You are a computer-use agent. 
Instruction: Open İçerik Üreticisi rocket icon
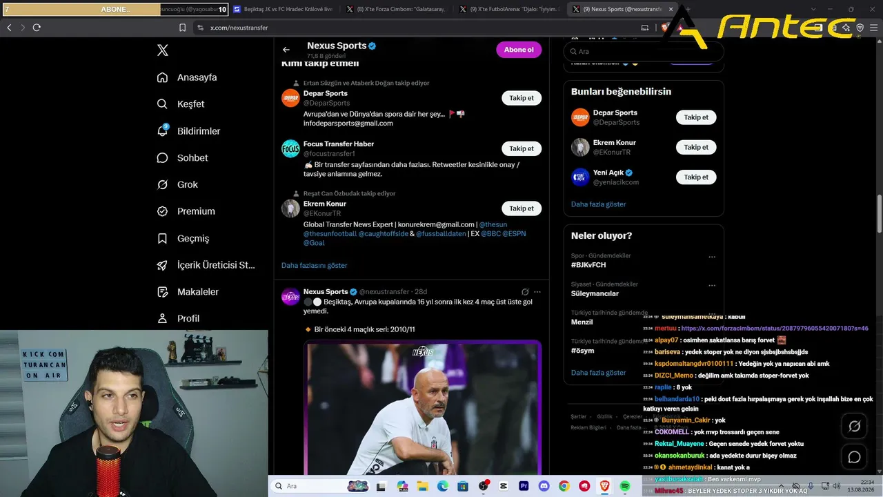point(162,265)
